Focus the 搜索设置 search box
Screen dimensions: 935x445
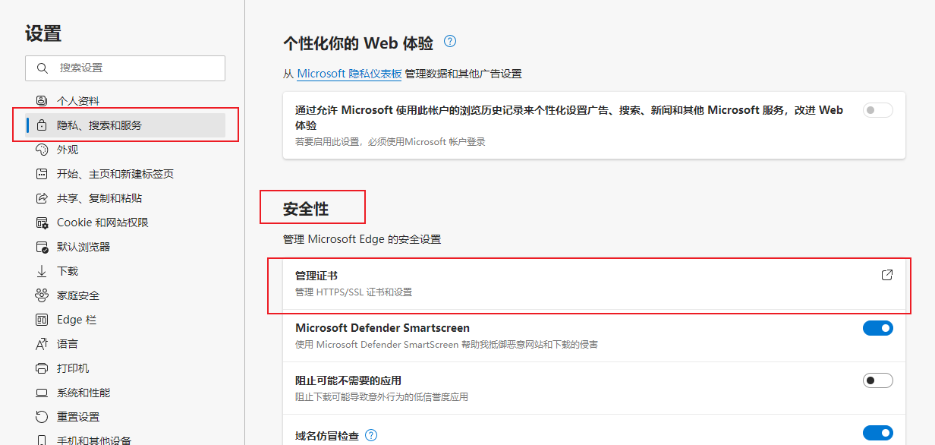(137, 68)
